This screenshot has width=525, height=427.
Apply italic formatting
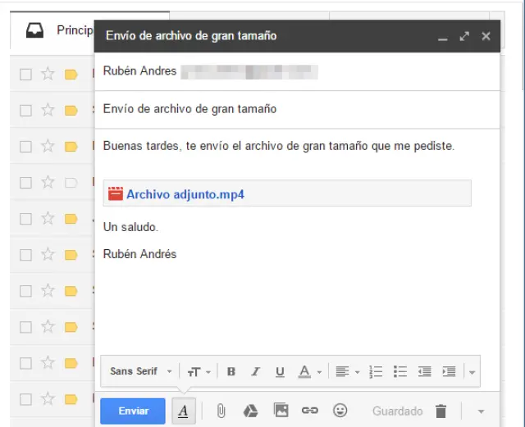point(255,371)
